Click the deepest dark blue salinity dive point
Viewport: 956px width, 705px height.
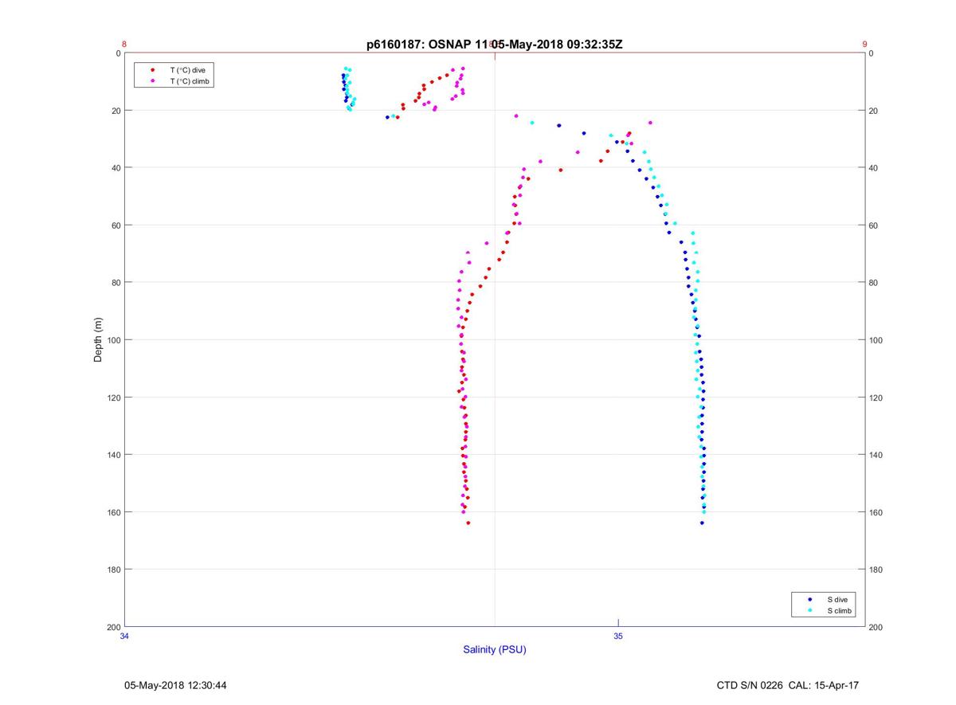click(x=702, y=523)
